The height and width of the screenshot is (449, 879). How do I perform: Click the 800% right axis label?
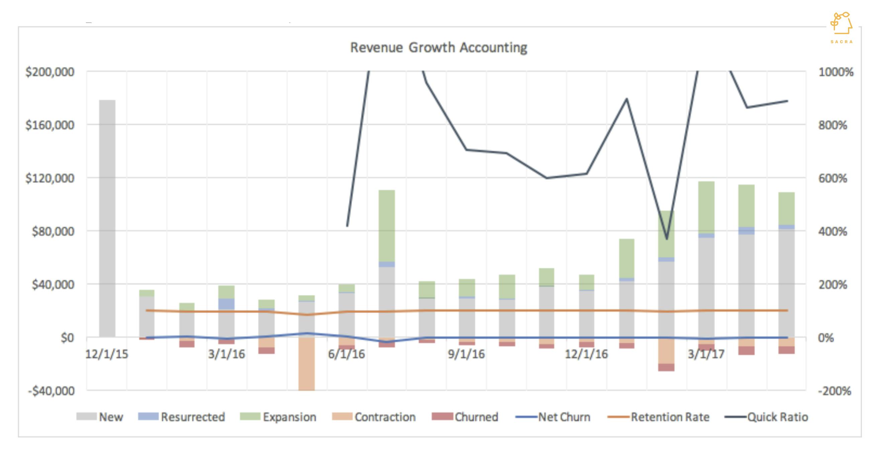[x=833, y=125]
